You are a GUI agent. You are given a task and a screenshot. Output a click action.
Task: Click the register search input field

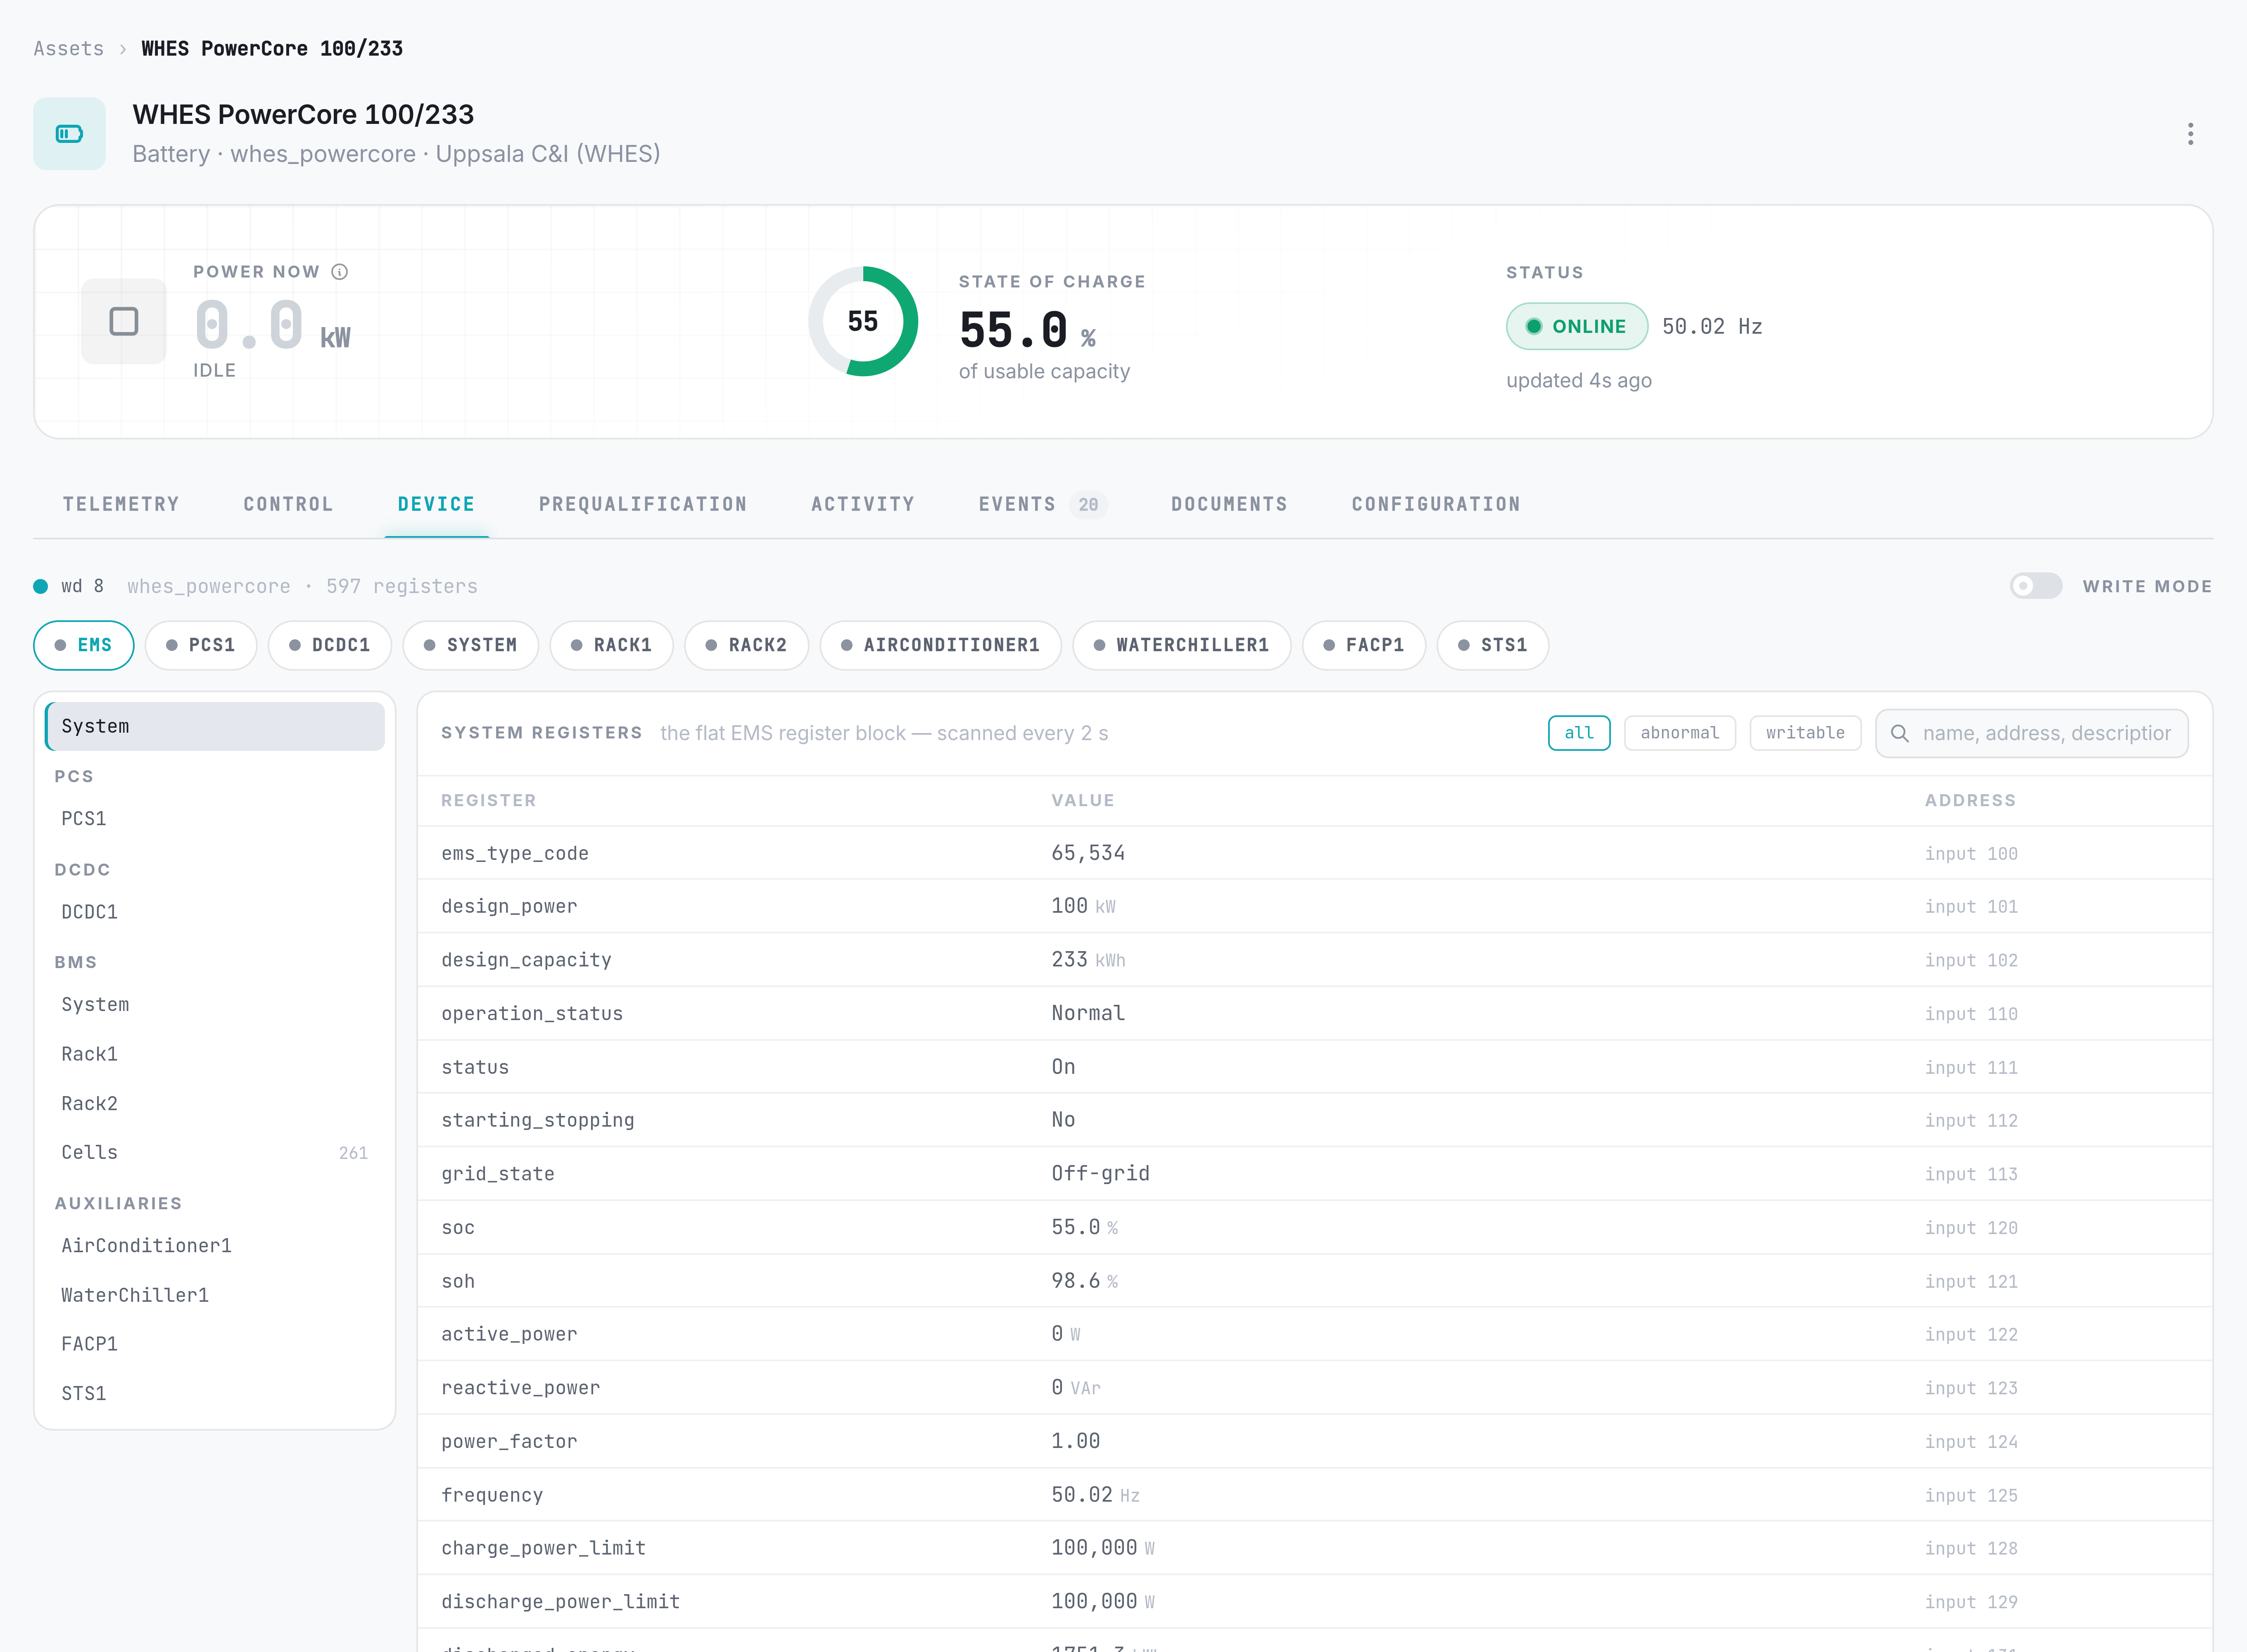tap(2032, 733)
